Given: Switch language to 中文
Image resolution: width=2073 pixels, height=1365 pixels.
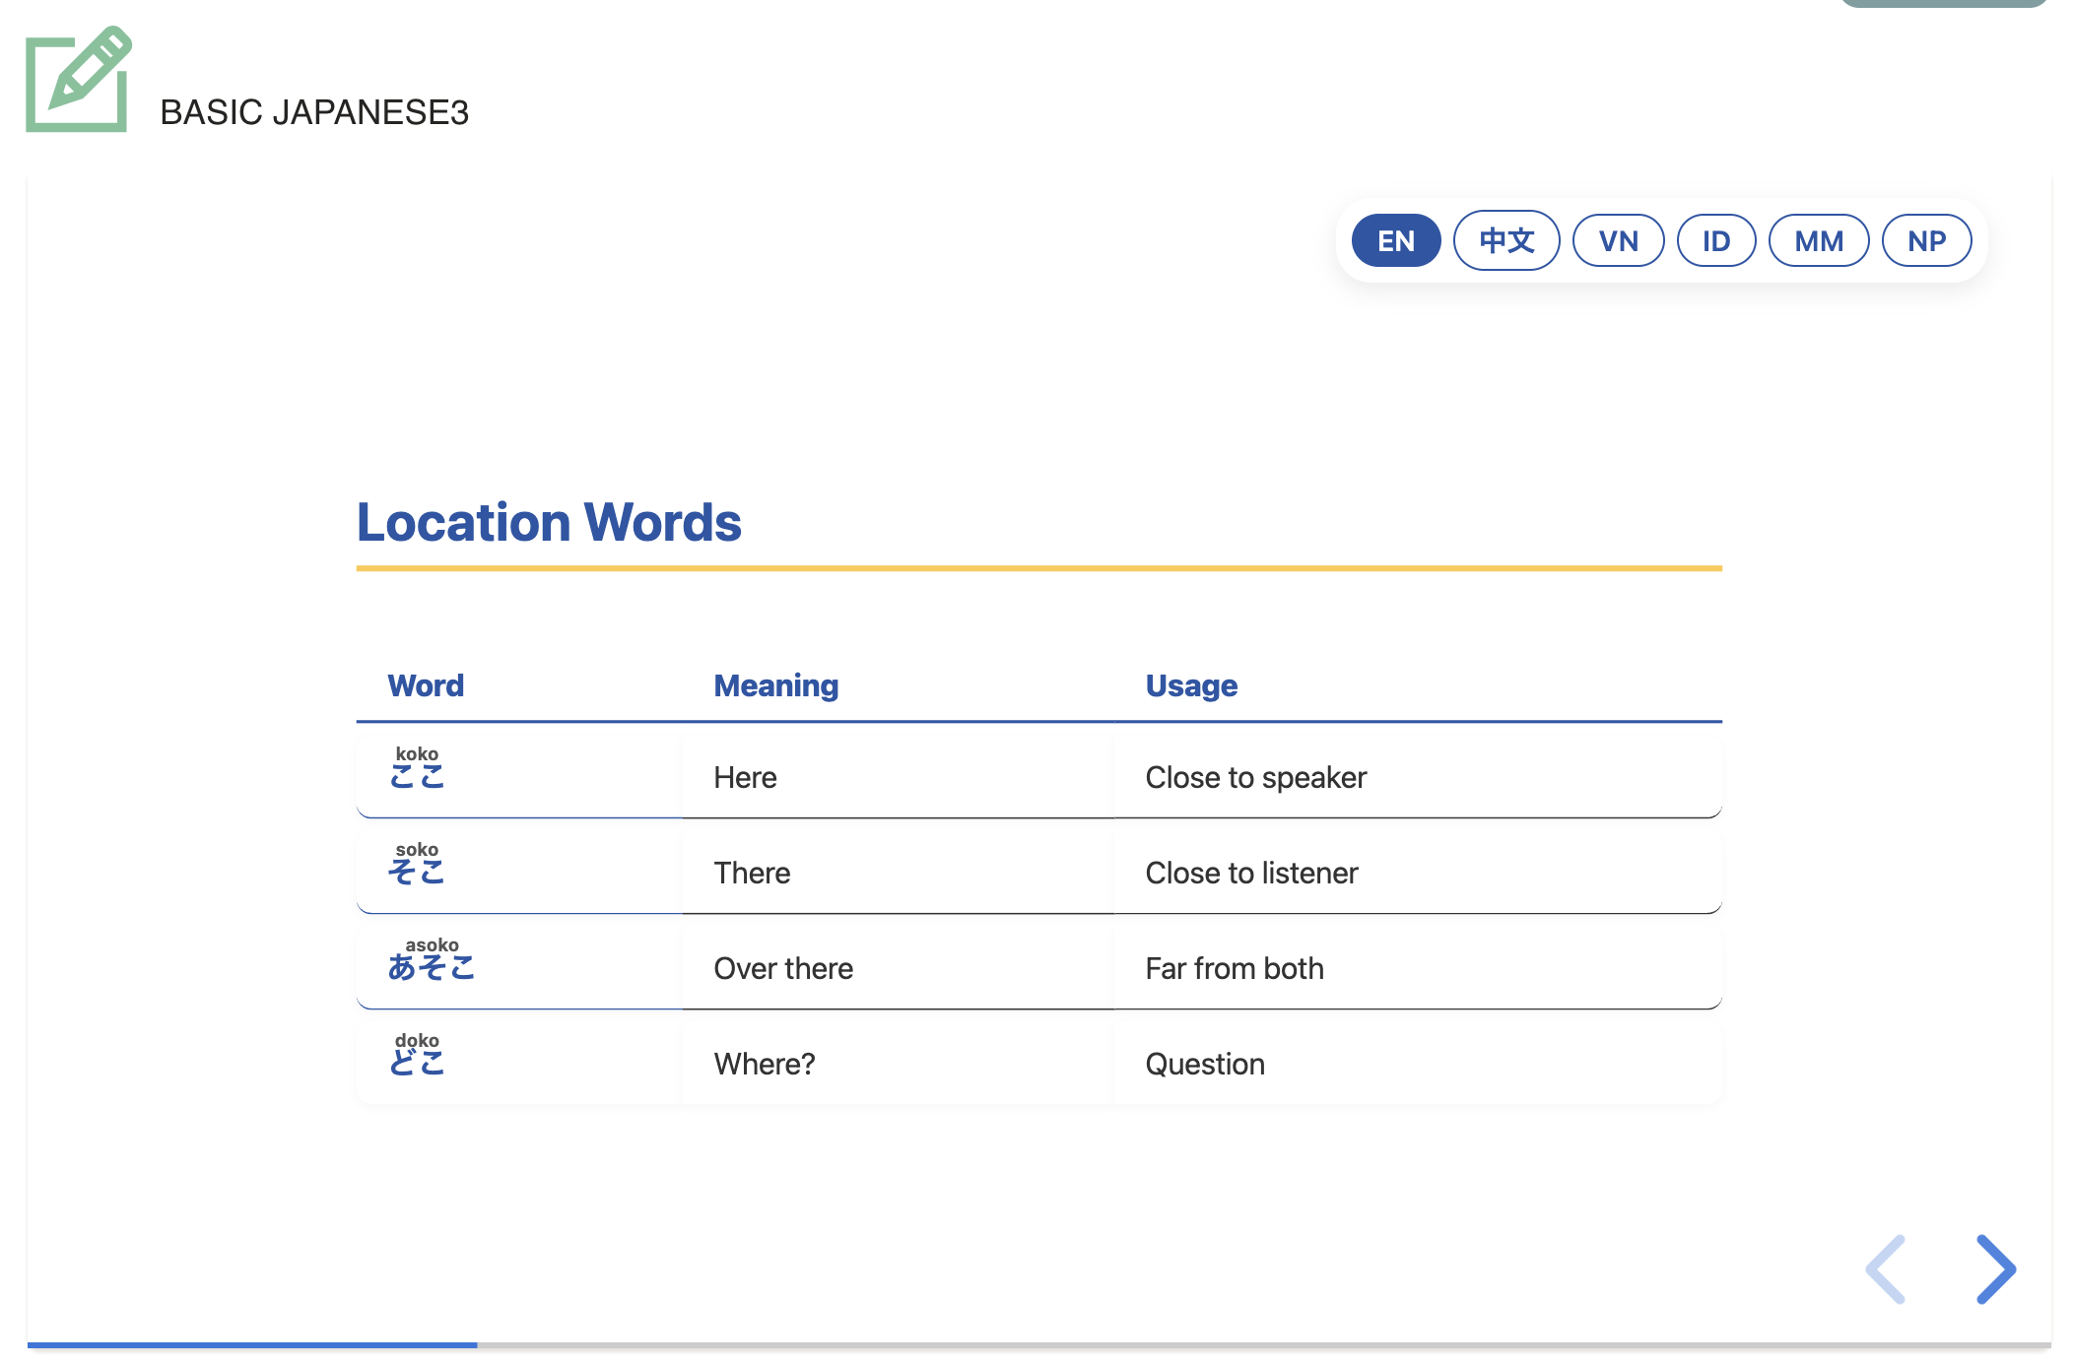Looking at the screenshot, I should point(1505,241).
